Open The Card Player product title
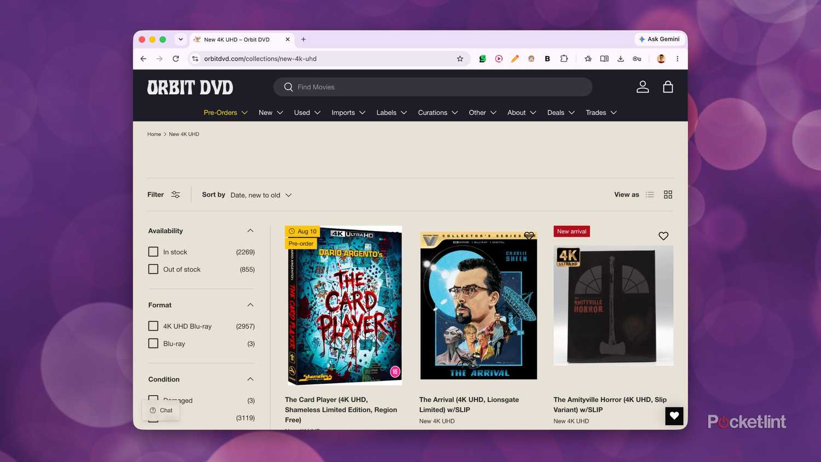Viewport: 821px width, 462px height. (341, 409)
